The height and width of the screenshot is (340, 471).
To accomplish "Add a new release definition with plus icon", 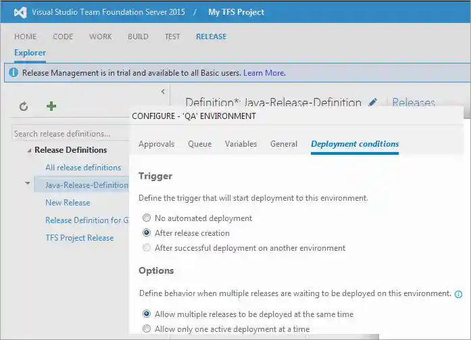I will 51,106.
